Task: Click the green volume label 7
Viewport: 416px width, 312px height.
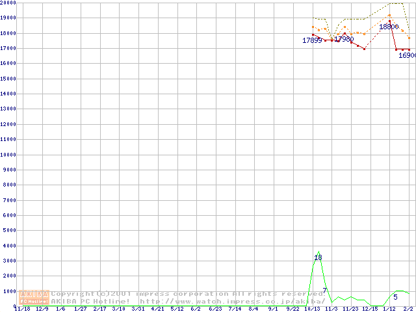Action: (325, 290)
